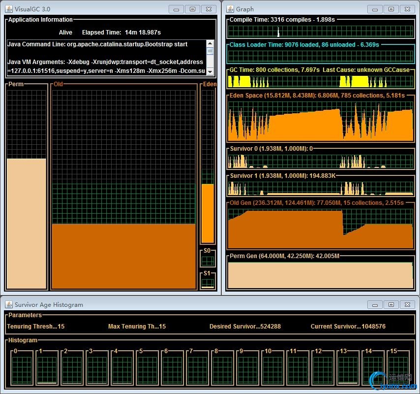Minimize the Survivor Age Histogram window
The width and height of the screenshot is (420, 394).
375,304
